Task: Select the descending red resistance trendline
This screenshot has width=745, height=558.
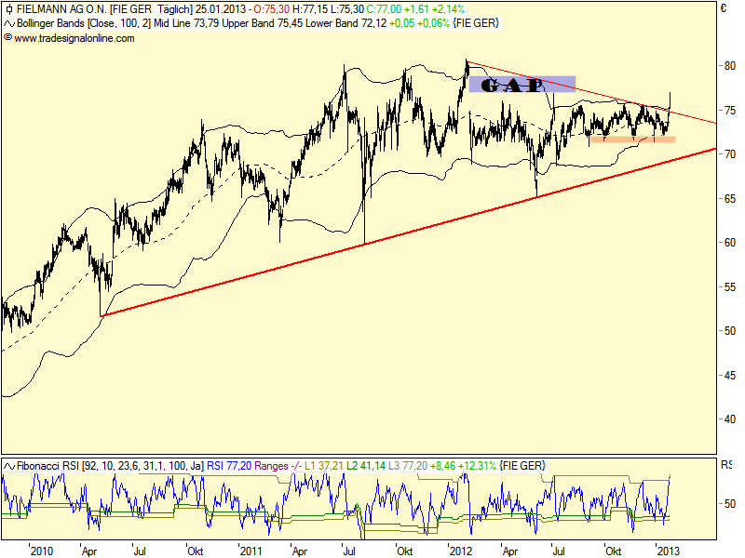Action: [596, 93]
